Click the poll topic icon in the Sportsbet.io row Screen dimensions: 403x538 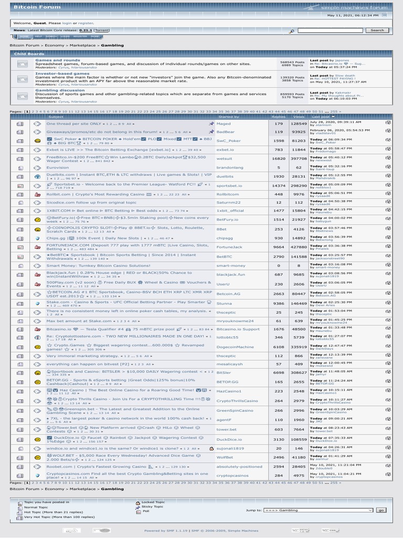coord(20,185)
